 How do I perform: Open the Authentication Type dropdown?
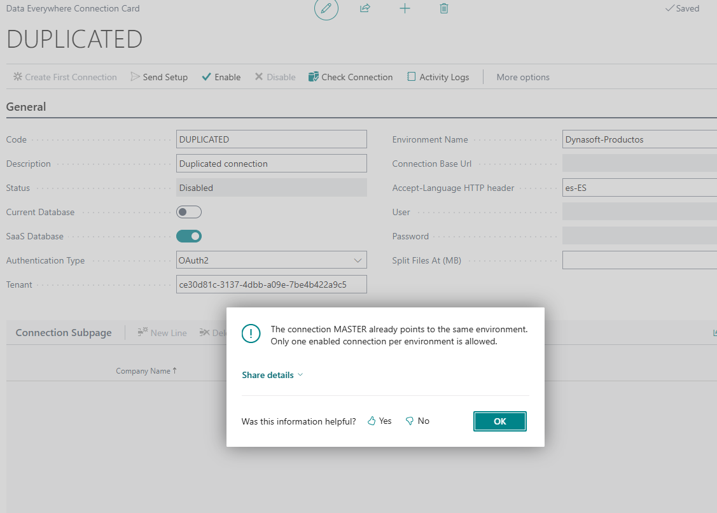tap(272, 260)
